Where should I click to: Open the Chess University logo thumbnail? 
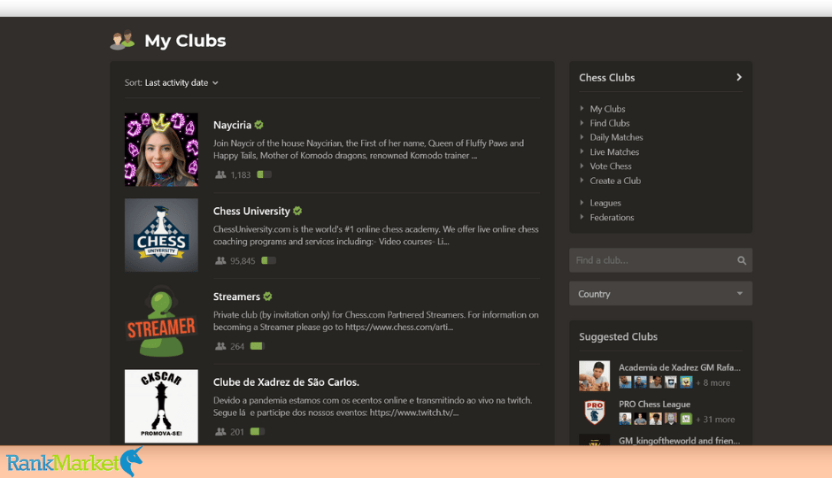(x=161, y=235)
